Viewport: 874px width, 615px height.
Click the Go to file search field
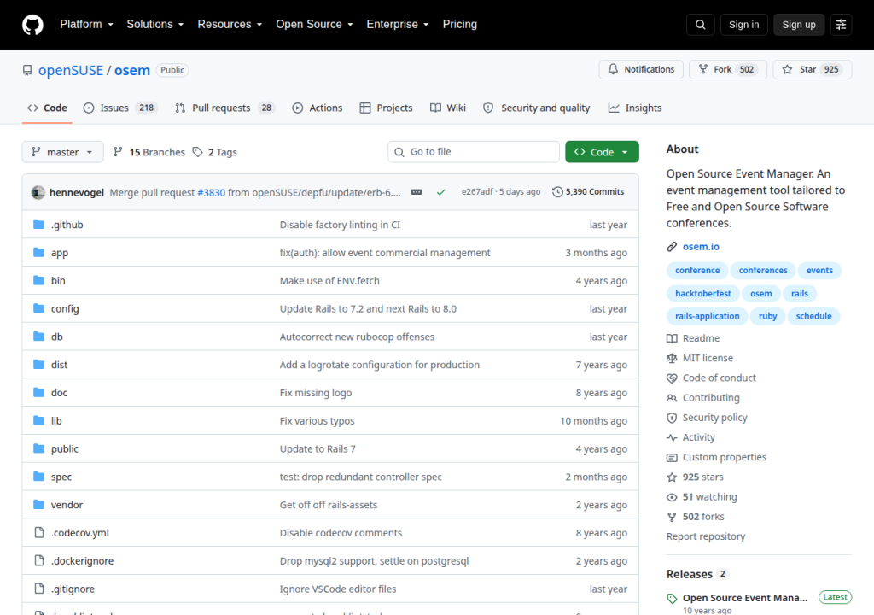473,152
